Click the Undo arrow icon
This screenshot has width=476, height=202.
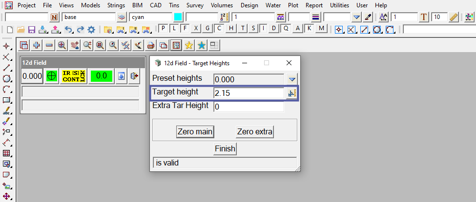point(69,29)
